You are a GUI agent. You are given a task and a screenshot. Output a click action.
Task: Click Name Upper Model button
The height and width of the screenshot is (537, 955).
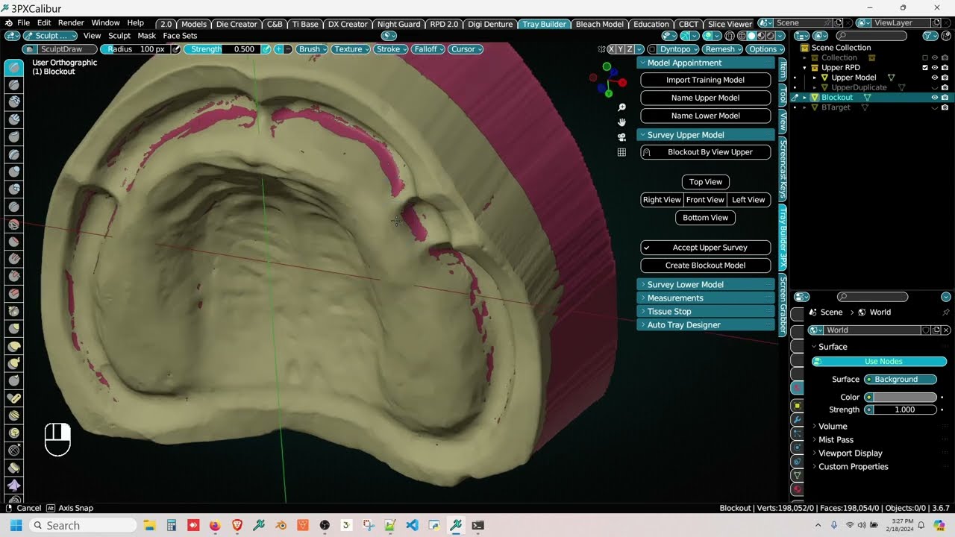706,98
